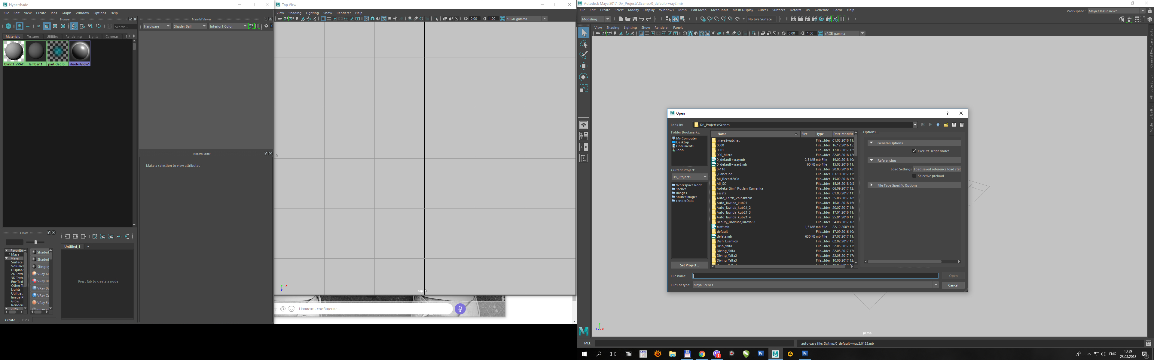The image size is (1154, 360).
Task: Open Chrome from the Windows taskbar
Action: [702, 354]
